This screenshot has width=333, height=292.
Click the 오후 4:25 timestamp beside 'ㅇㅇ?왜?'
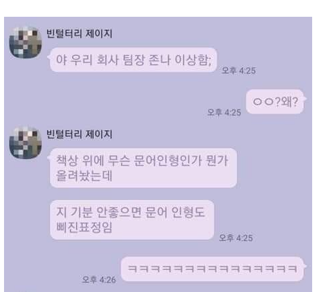pyautogui.click(x=224, y=112)
